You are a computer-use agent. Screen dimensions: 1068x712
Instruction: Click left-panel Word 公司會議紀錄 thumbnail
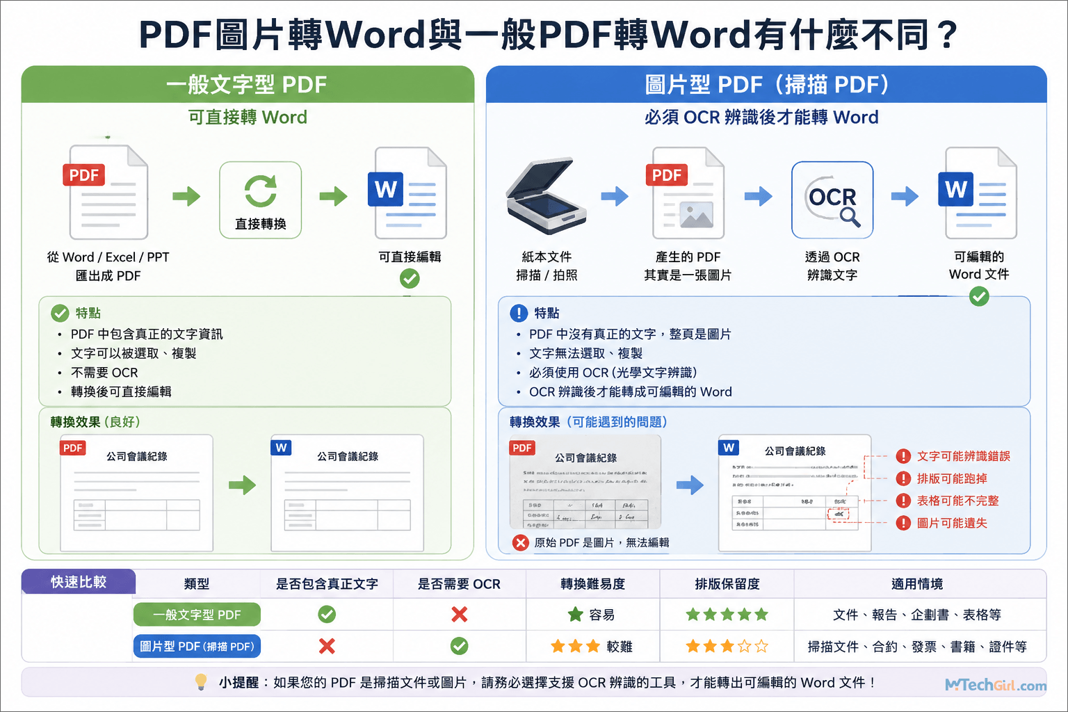coord(347,493)
